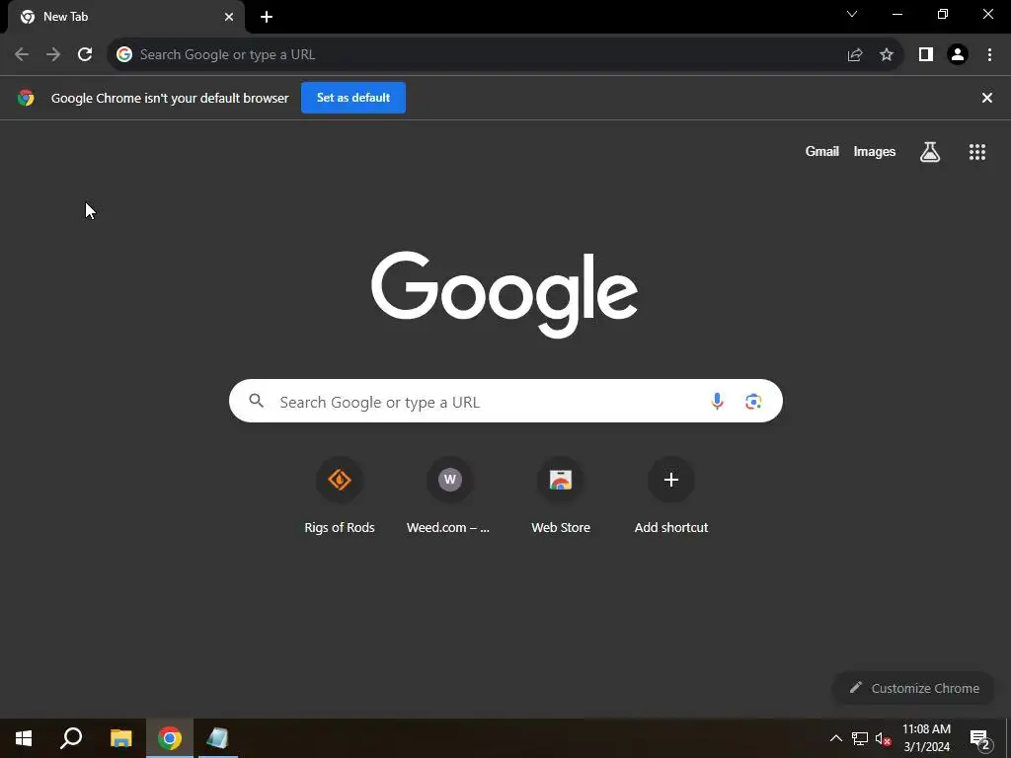Select the New Tab tab
This screenshot has width=1011, height=758.
pos(126,17)
